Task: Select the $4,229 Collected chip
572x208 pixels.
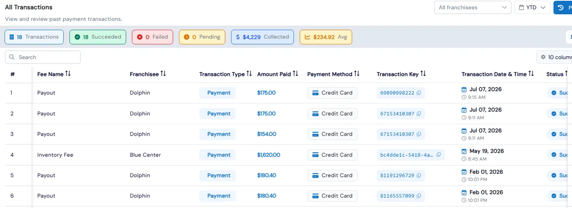Action: [x=262, y=37]
